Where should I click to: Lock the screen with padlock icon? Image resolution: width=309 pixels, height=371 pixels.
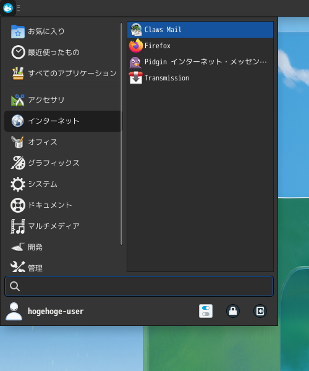(x=233, y=311)
